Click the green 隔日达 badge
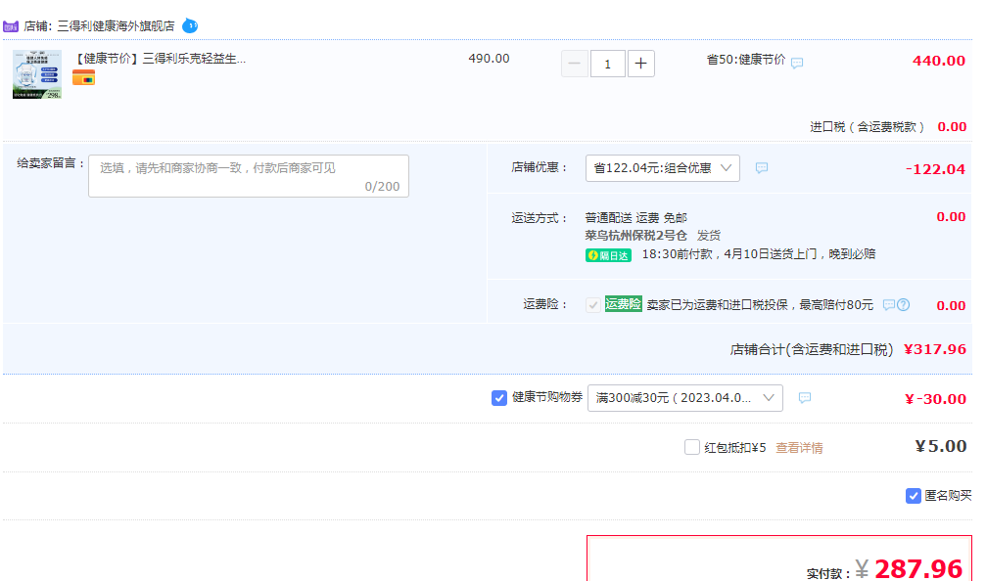 coord(608,255)
